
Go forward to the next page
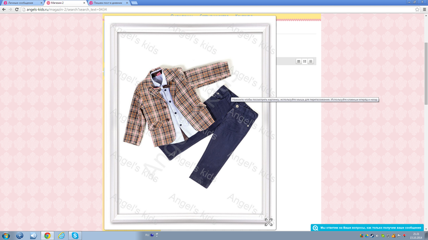(10, 9)
